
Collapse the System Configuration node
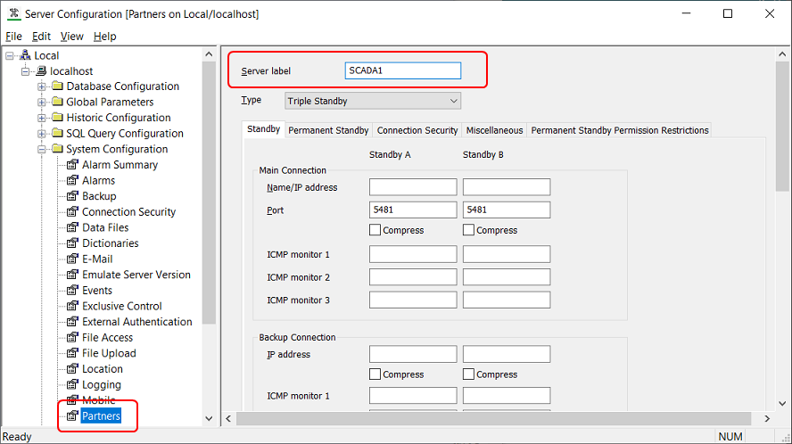(x=42, y=150)
